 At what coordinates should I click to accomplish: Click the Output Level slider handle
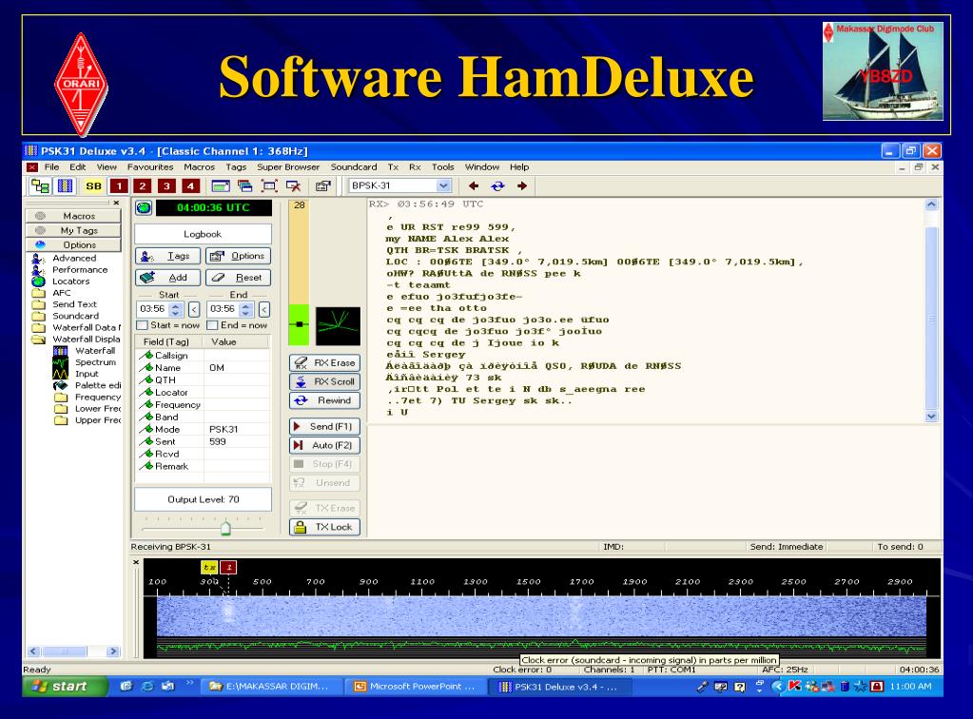[225, 528]
